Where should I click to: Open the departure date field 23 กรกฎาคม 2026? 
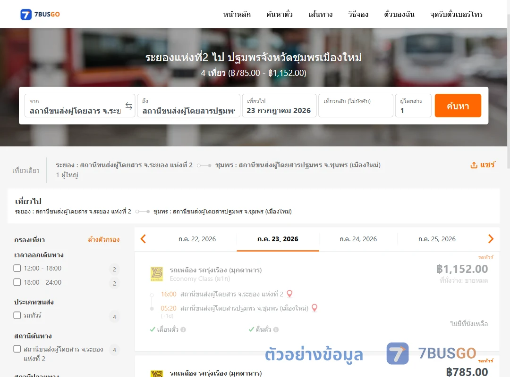(x=279, y=106)
